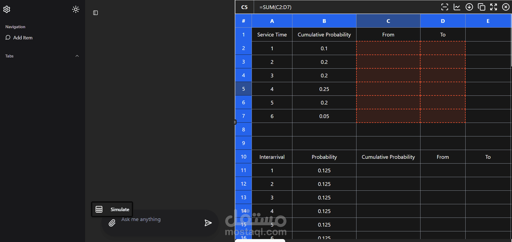Click the empty cell C5
Viewport: 512px width, 242px height.
(388, 89)
